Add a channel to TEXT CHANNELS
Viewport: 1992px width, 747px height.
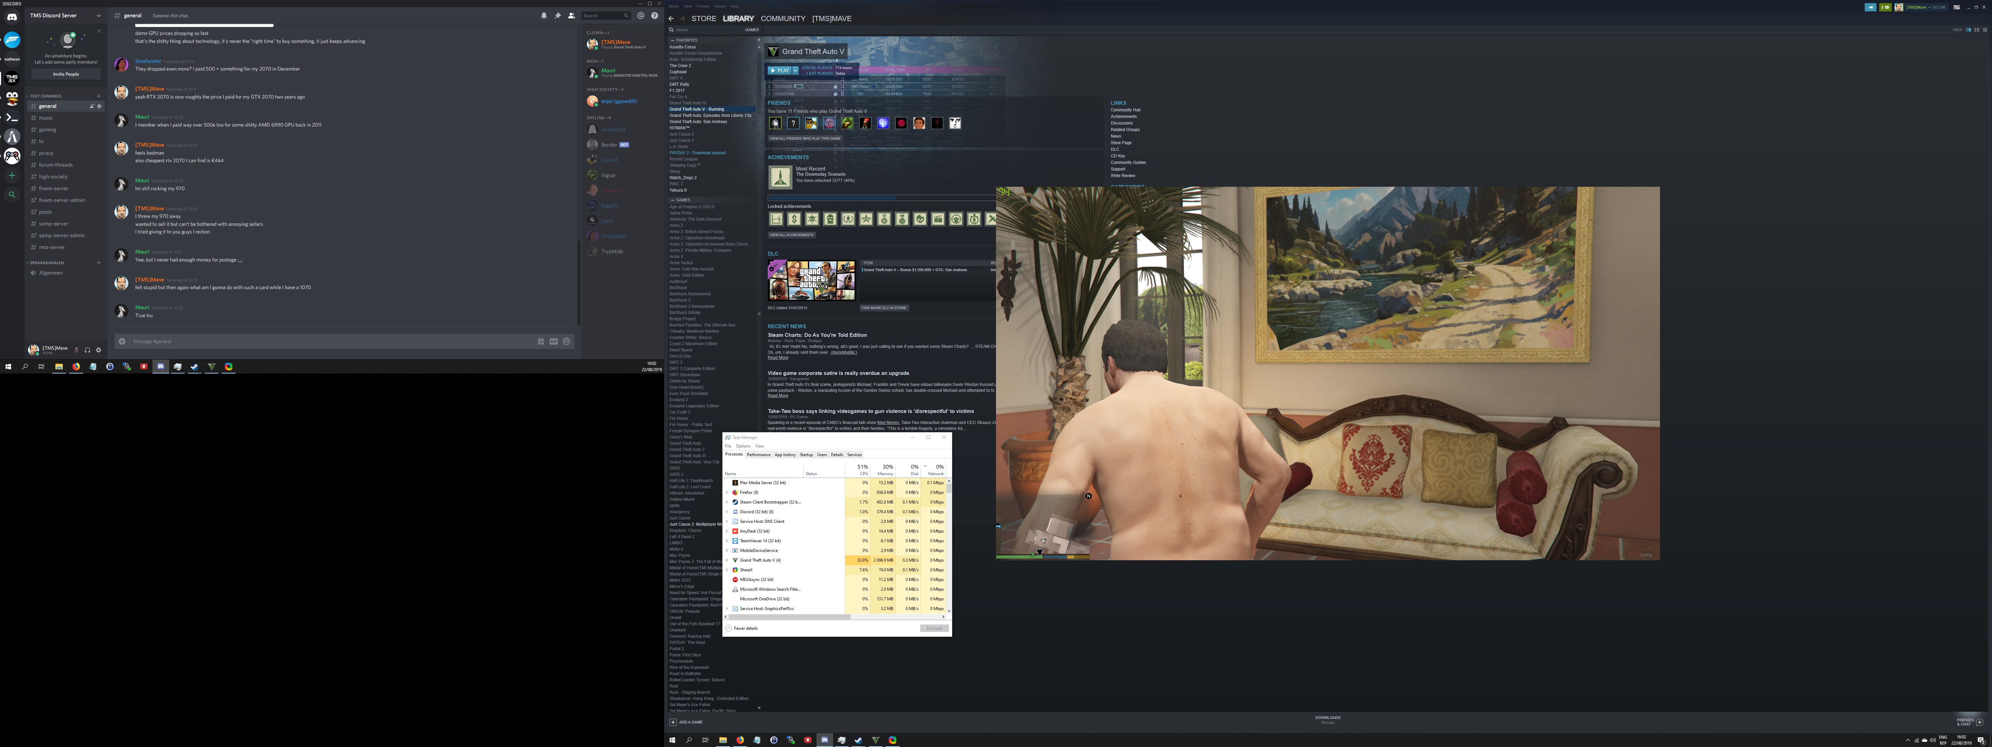[x=99, y=96]
